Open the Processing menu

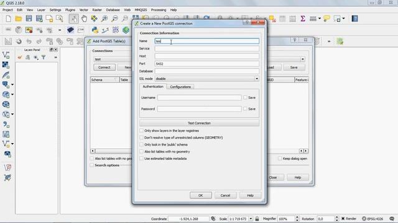(159, 10)
